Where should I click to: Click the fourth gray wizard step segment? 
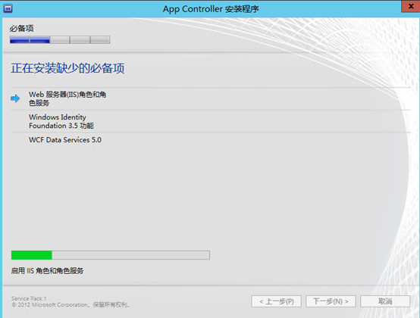click(80, 40)
